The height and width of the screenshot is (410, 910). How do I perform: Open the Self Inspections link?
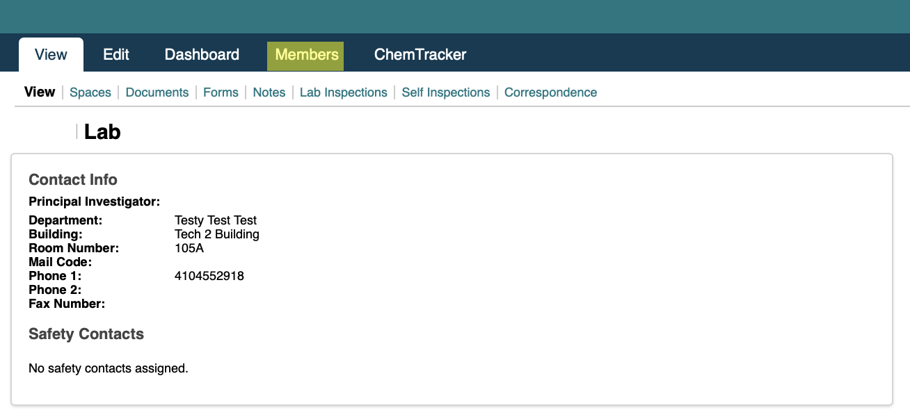point(446,92)
